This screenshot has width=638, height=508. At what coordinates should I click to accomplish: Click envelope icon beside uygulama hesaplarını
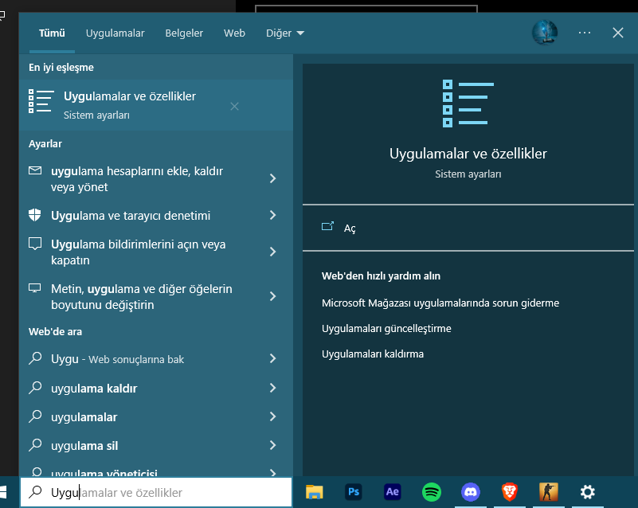click(x=35, y=170)
